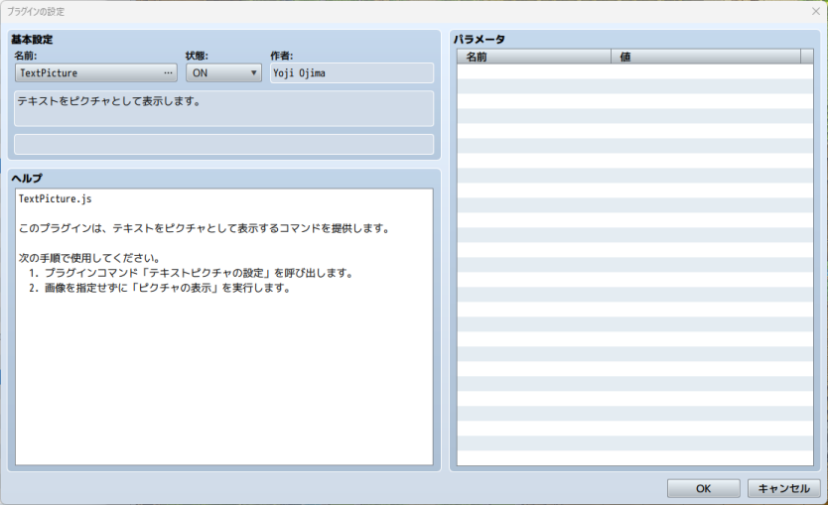Click the plugin description text box

point(223,108)
